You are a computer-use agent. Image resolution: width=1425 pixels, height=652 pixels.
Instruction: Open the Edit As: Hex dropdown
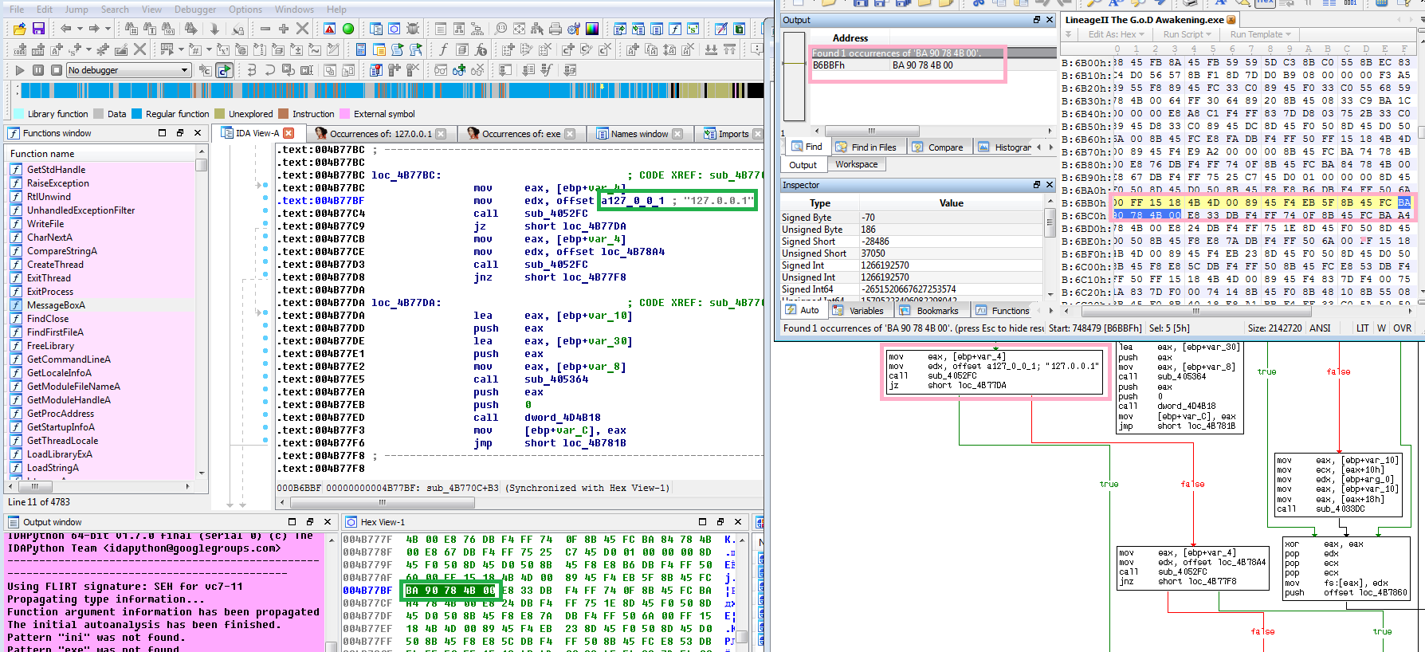[1116, 34]
